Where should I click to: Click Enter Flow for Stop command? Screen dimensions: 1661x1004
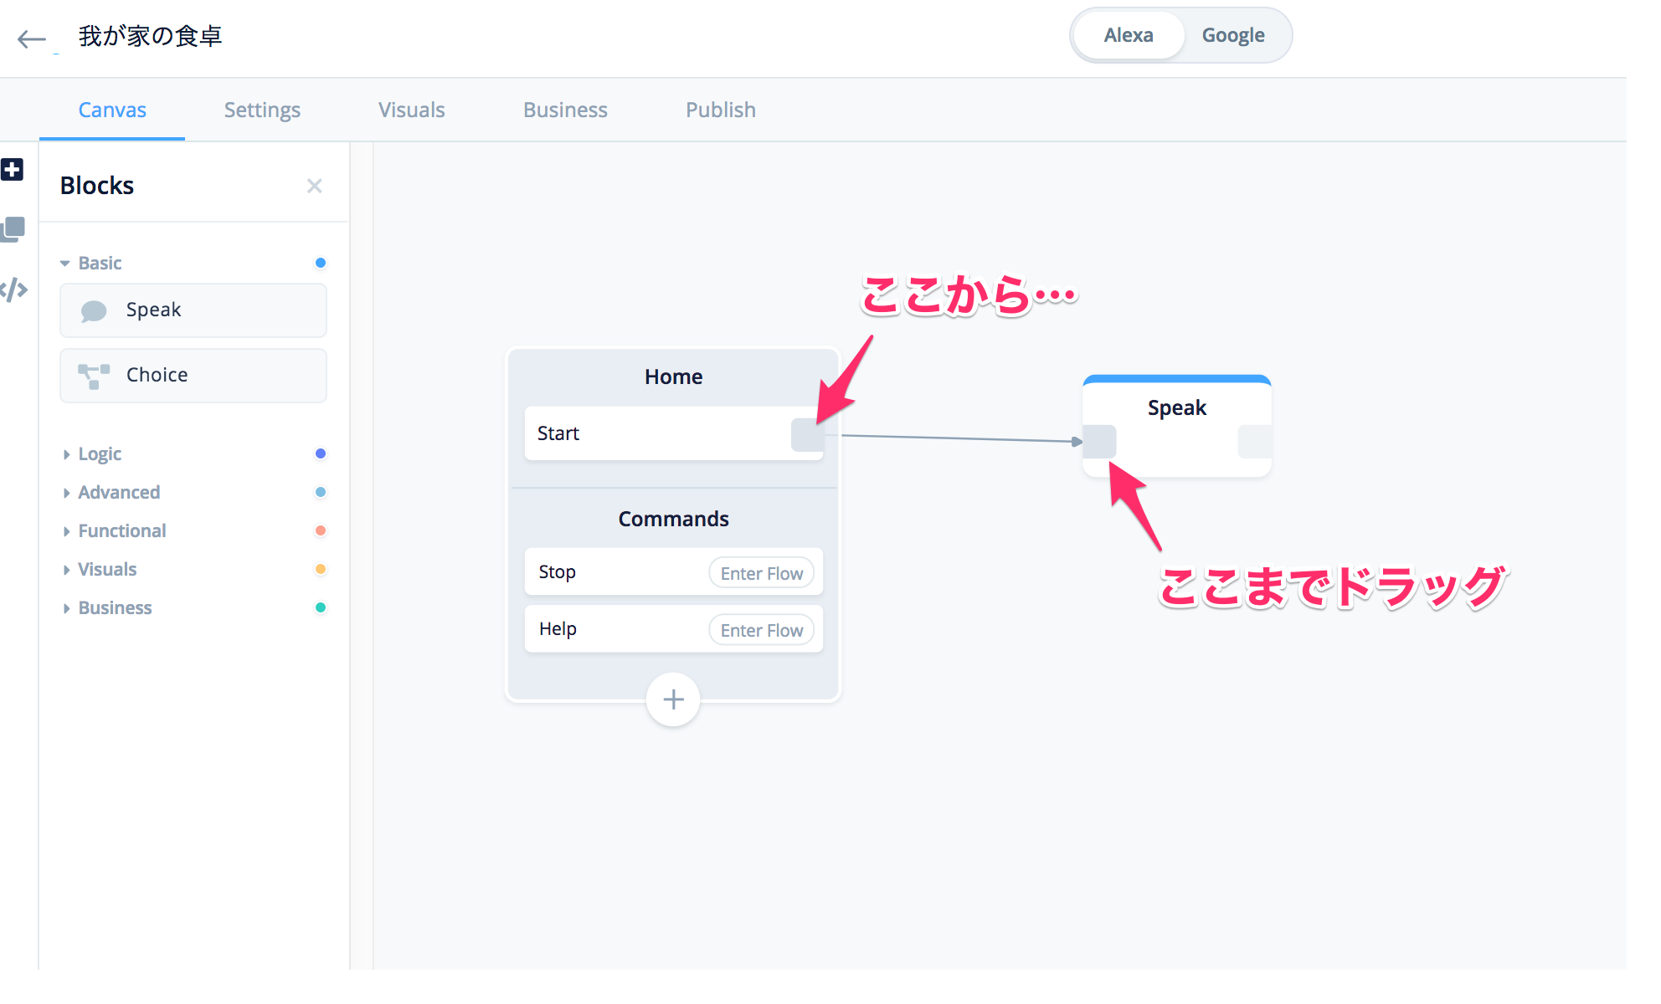pyautogui.click(x=761, y=573)
